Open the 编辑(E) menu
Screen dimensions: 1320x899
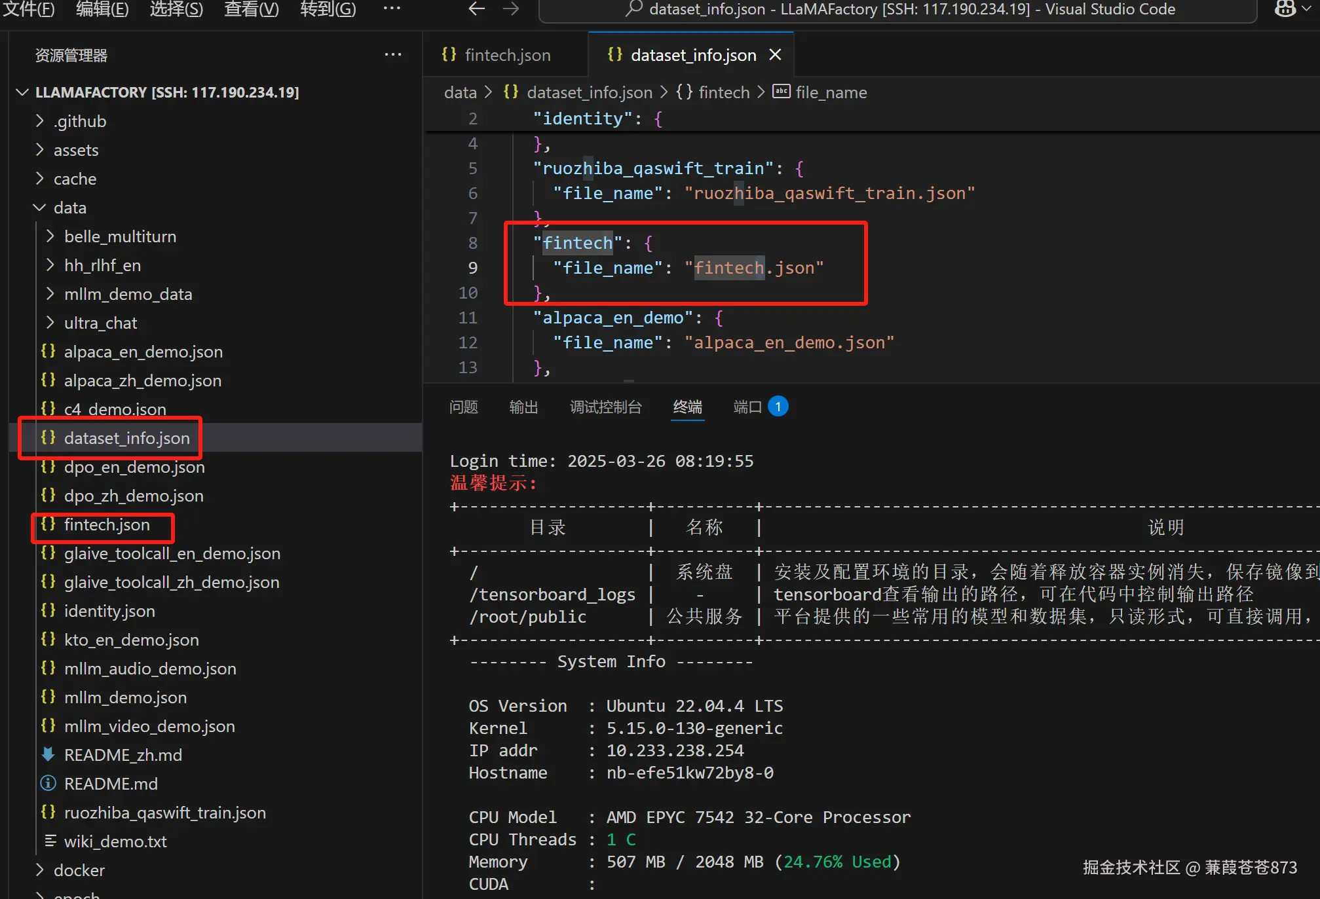(102, 9)
